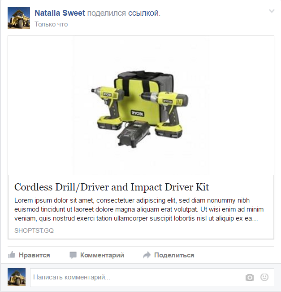Open the SHOPTST.GQ domain link
This screenshot has height=292, width=281.
[x=34, y=230]
